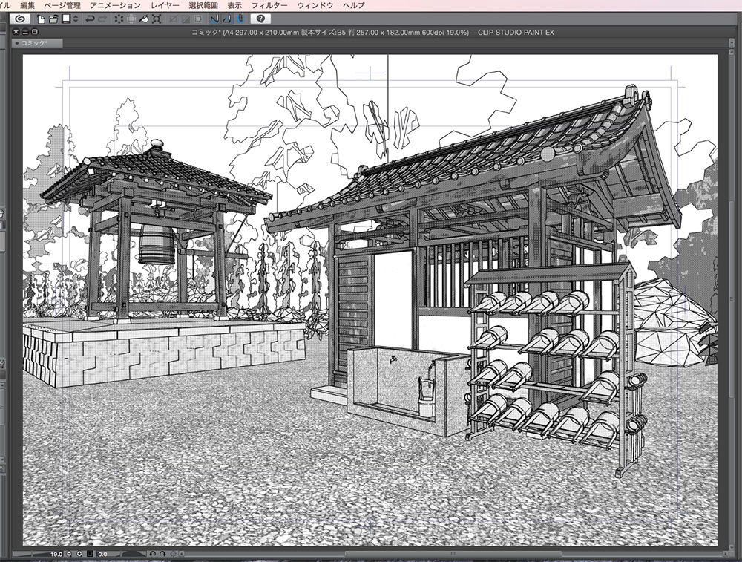The height and width of the screenshot is (562, 742).
Task: Click the Help question mark button on toolbar
Action: pyautogui.click(x=260, y=19)
